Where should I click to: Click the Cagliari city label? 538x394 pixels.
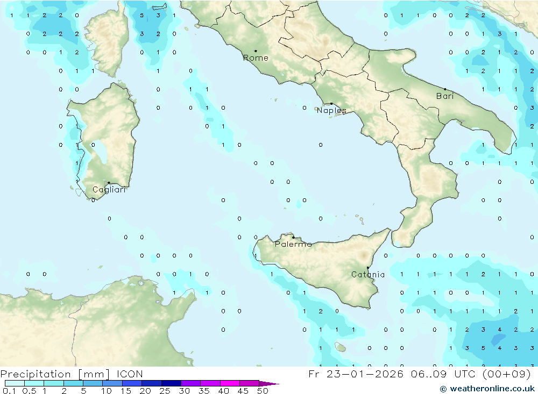point(109,190)
